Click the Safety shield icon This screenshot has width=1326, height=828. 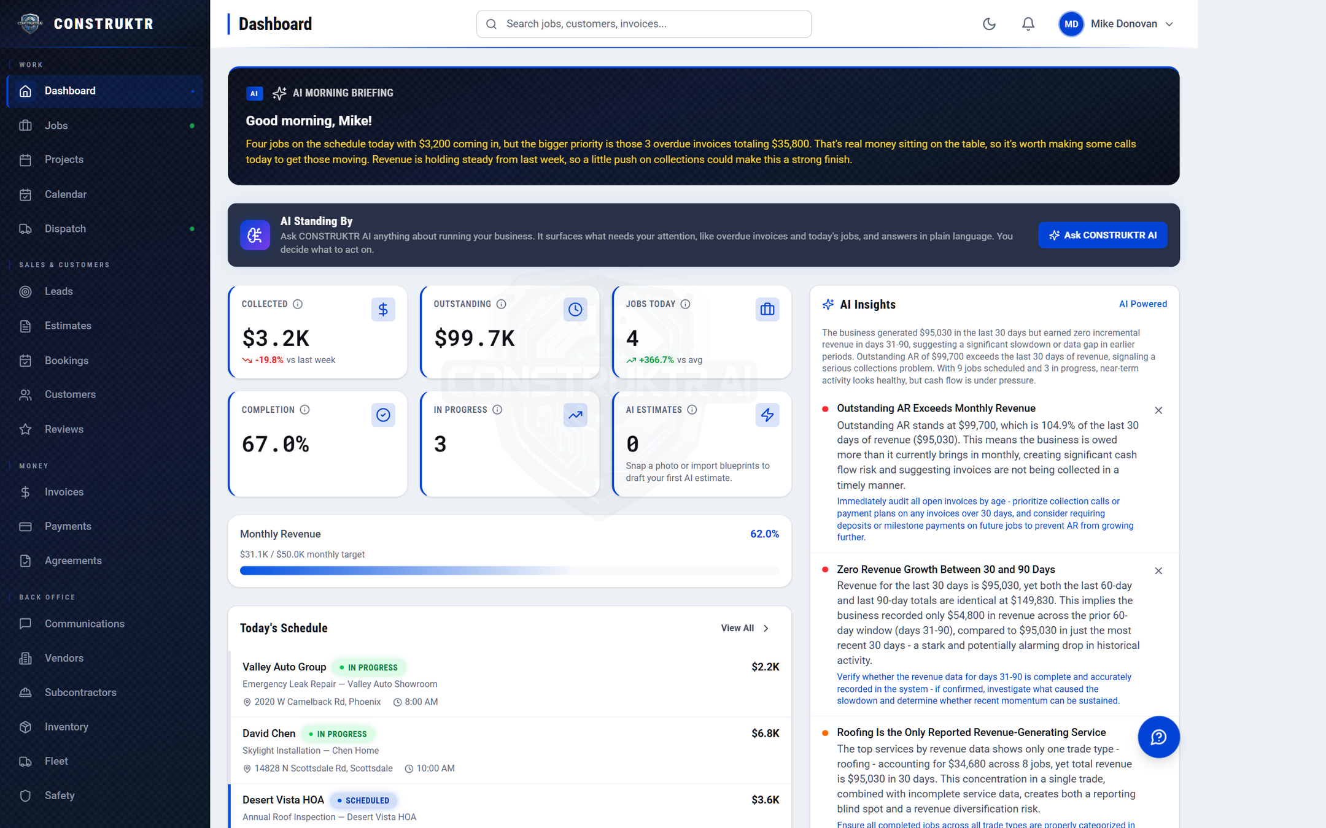click(x=25, y=795)
